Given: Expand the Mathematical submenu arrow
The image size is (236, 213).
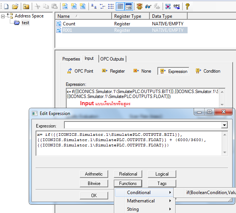Looking at the screenshot, I should [170, 201].
